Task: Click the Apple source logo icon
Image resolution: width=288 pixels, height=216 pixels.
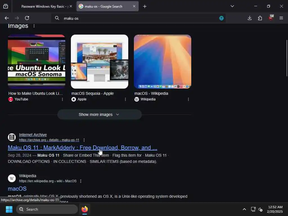Action: tap(74, 99)
